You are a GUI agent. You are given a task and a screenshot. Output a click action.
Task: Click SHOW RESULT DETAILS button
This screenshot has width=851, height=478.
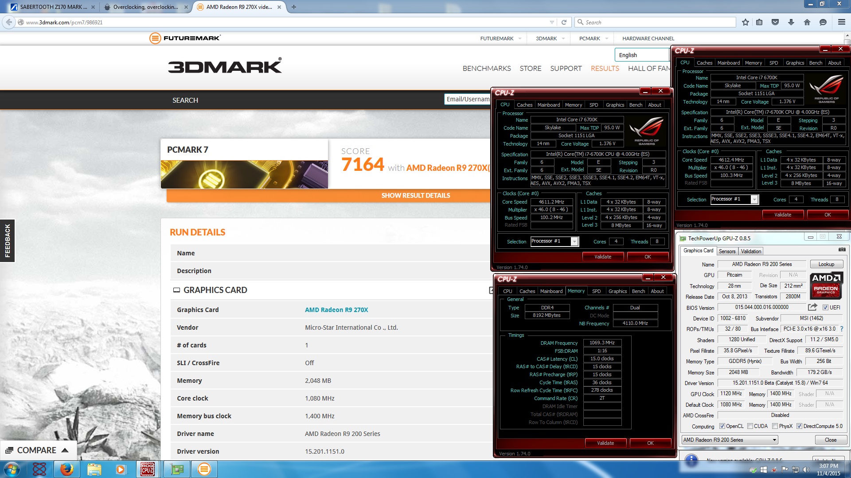point(415,195)
